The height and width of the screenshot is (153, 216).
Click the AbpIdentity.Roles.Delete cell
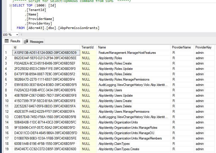115,74
